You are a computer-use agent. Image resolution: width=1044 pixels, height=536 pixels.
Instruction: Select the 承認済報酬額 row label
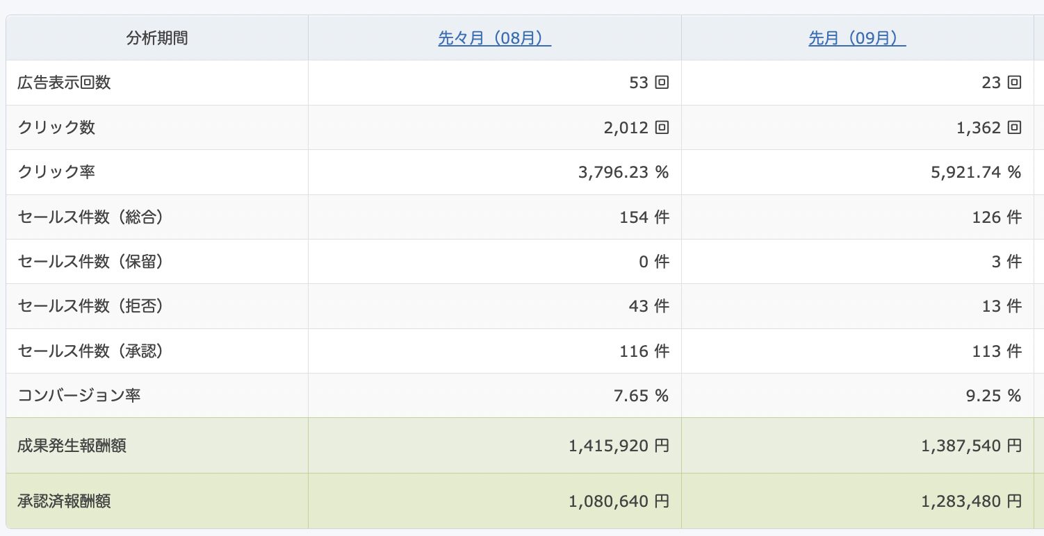[x=64, y=501]
